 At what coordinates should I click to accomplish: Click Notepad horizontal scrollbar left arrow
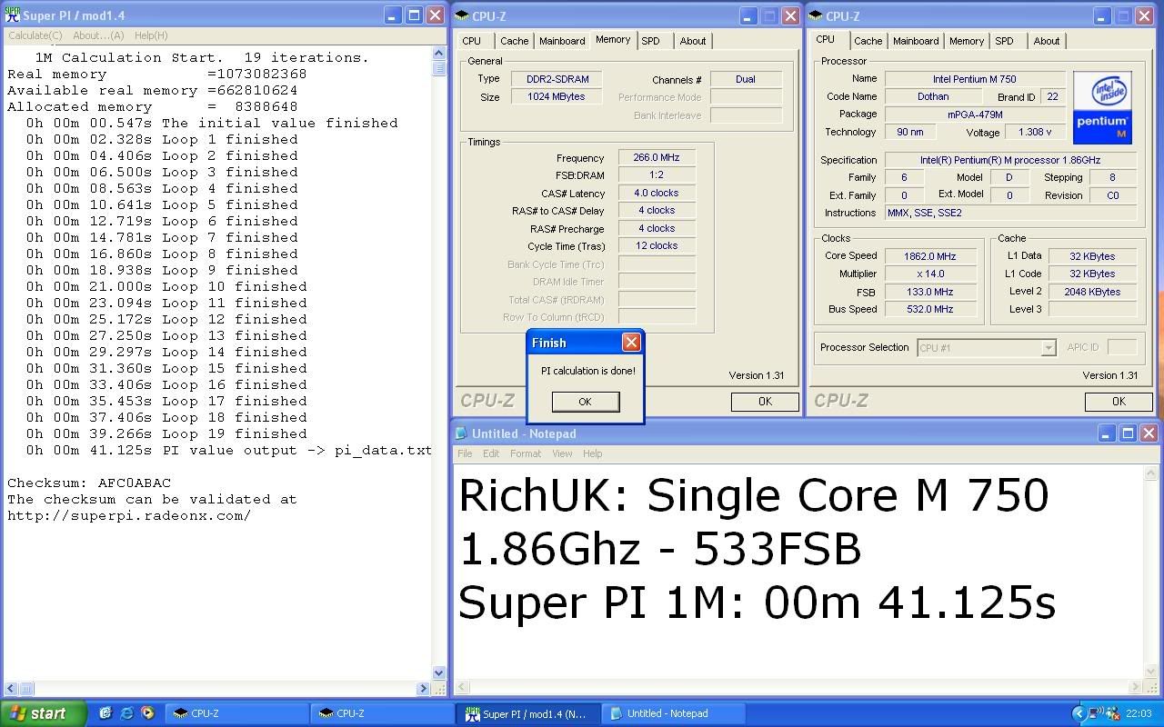coord(461,688)
